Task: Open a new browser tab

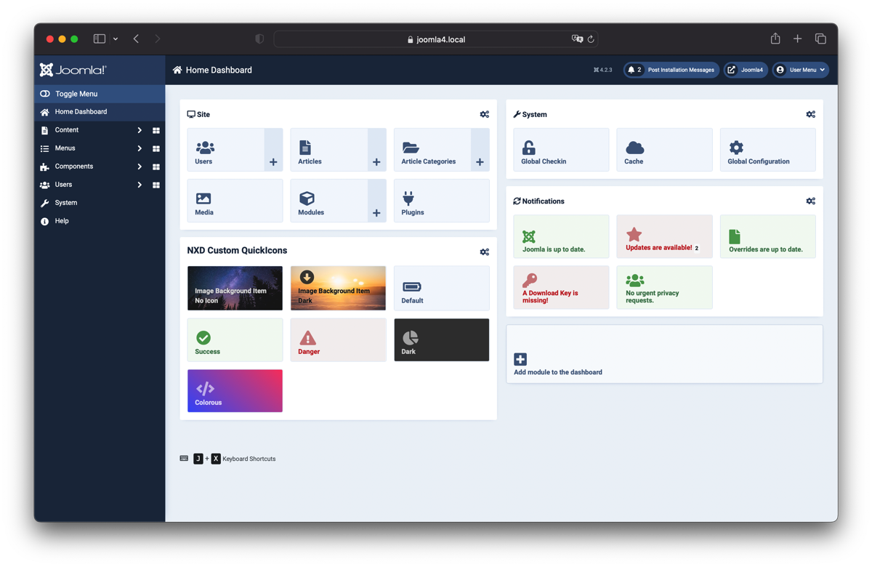Action: point(798,39)
